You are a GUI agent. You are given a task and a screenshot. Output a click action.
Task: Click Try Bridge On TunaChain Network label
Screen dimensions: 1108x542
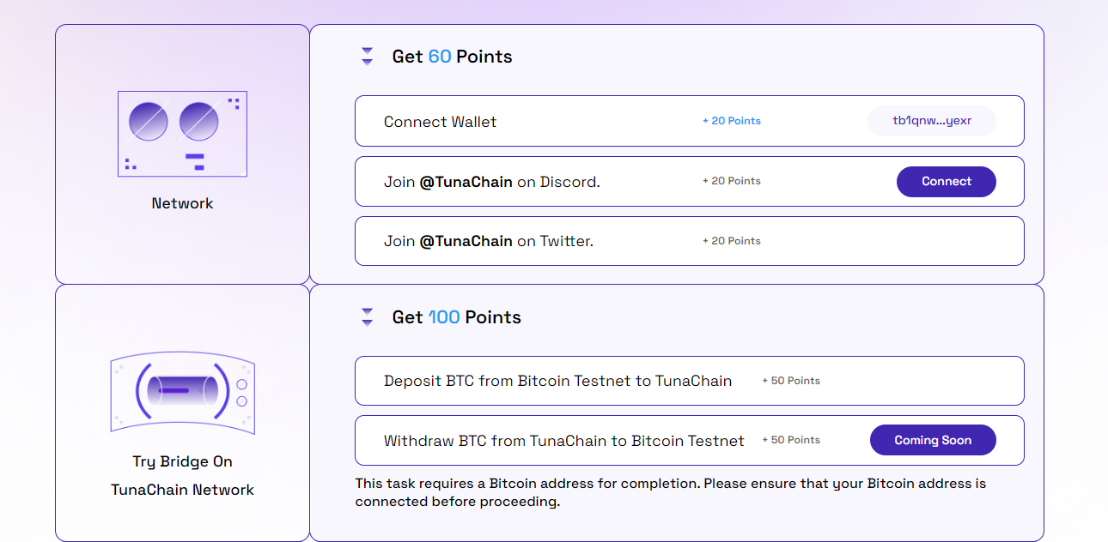pos(182,475)
